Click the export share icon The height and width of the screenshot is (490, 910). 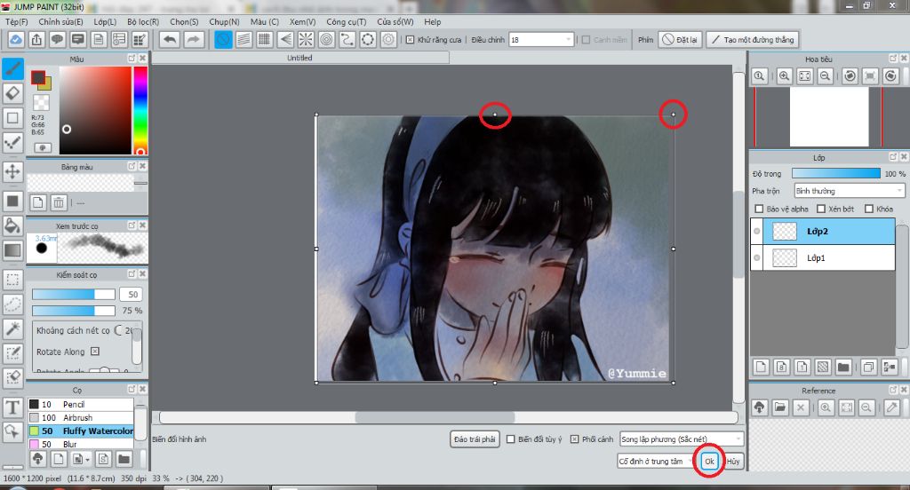tap(36, 39)
